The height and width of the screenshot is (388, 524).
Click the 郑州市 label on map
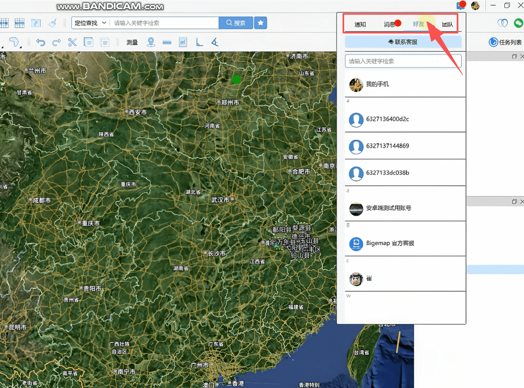[x=231, y=102]
